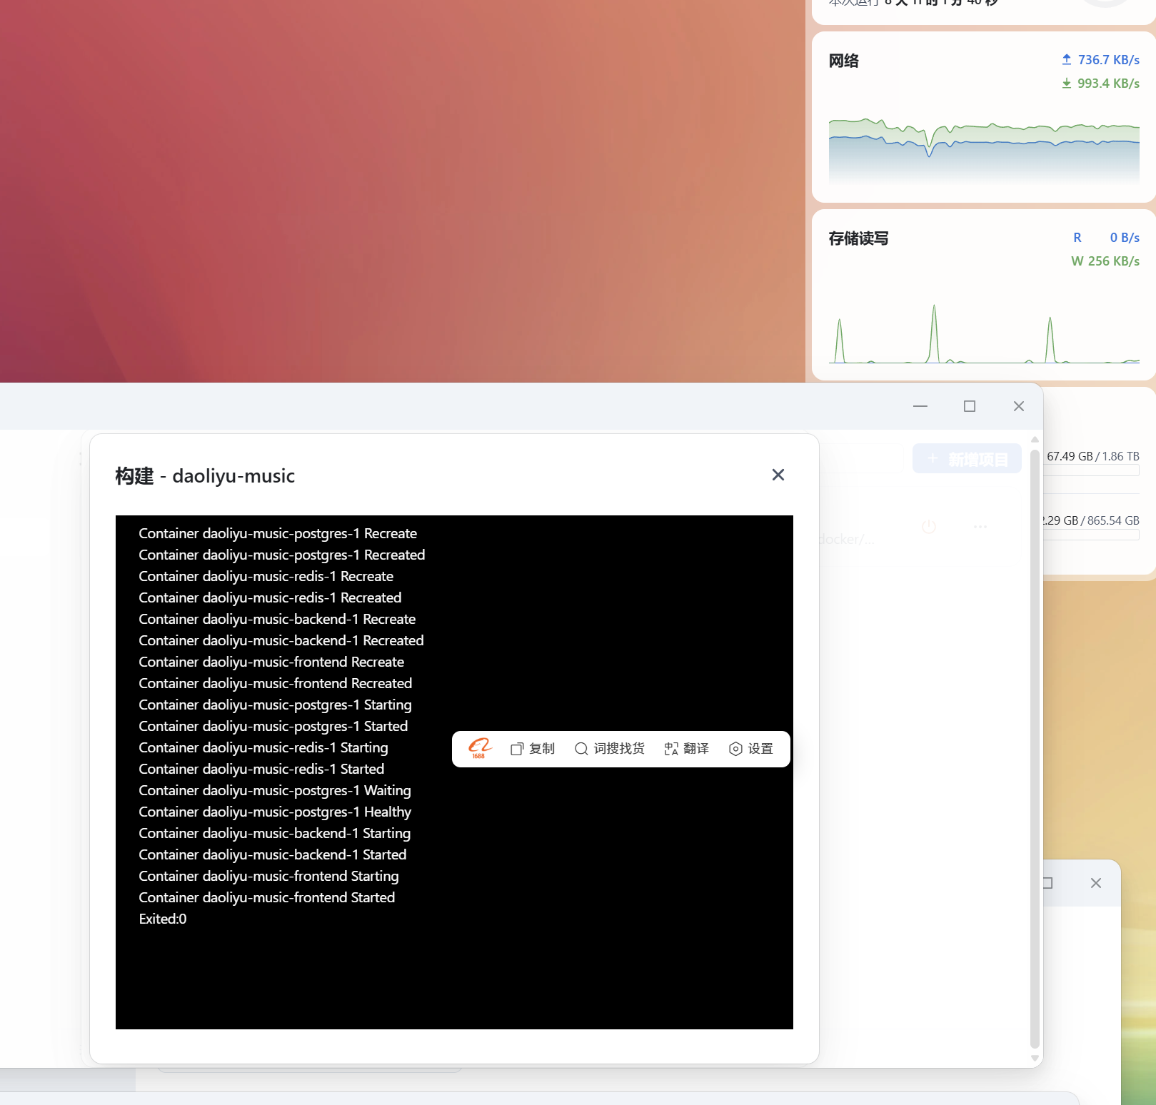
Task: Click the vertical scrollbar track
Action: pos(1035,750)
